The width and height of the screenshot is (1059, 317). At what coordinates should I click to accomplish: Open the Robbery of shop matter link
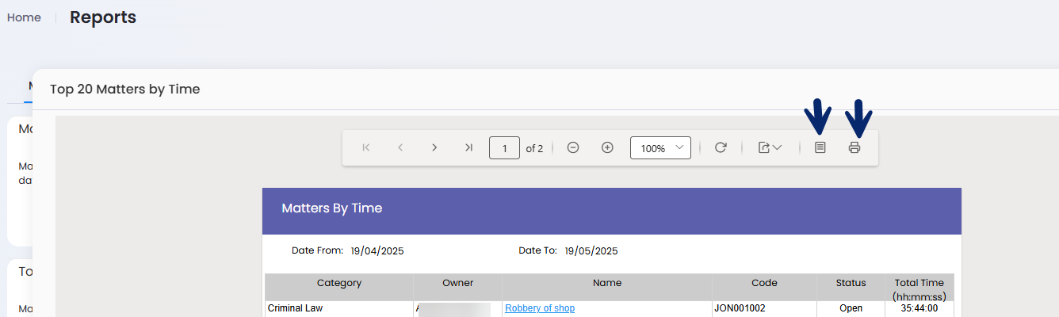pyautogui.click(x=540, y=308)
